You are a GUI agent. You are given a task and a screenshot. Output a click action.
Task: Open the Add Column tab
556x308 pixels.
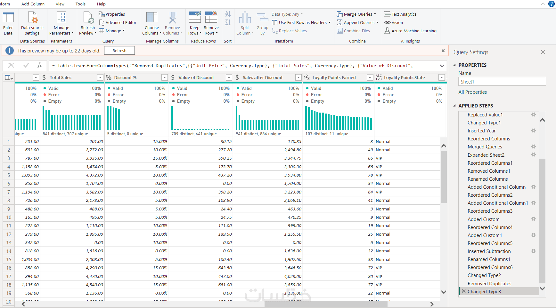33,4
